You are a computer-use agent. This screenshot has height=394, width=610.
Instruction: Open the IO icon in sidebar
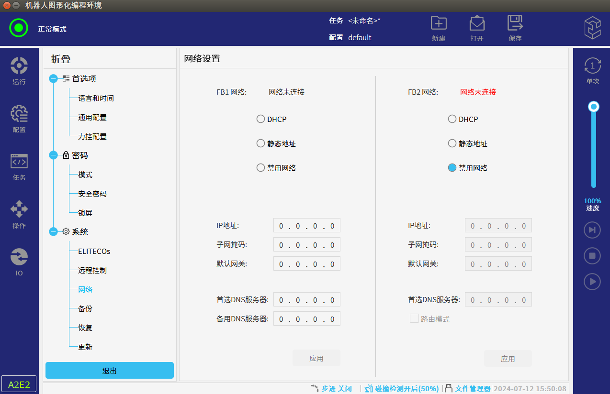point(19,257)
